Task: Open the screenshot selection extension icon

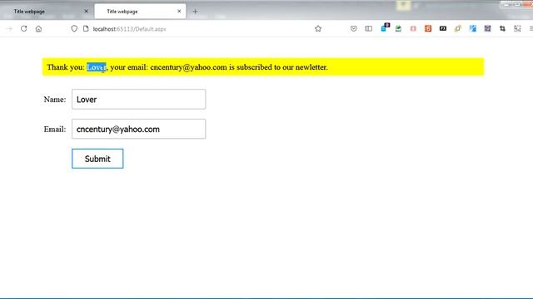Action: click(x=517, y=29)
